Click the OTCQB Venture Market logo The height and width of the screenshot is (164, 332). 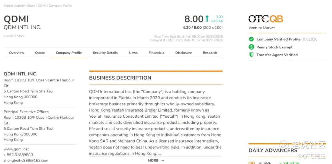point(266,19)
